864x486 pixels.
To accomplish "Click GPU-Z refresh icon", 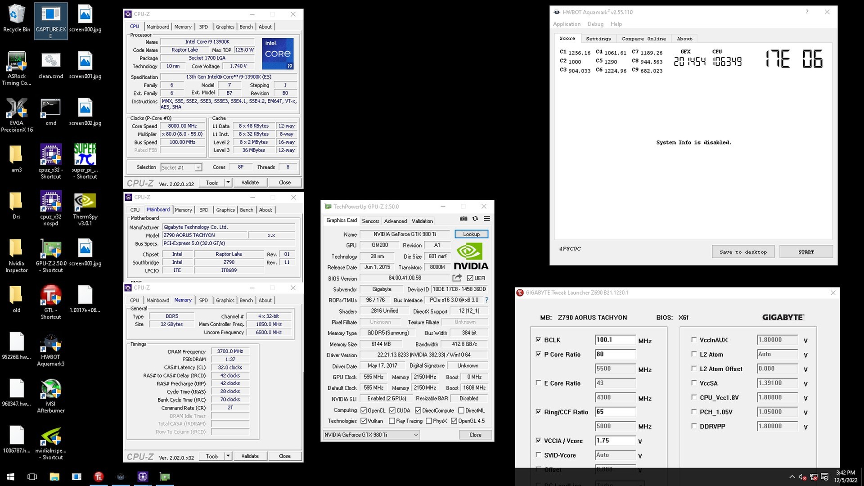I will 475,219.
